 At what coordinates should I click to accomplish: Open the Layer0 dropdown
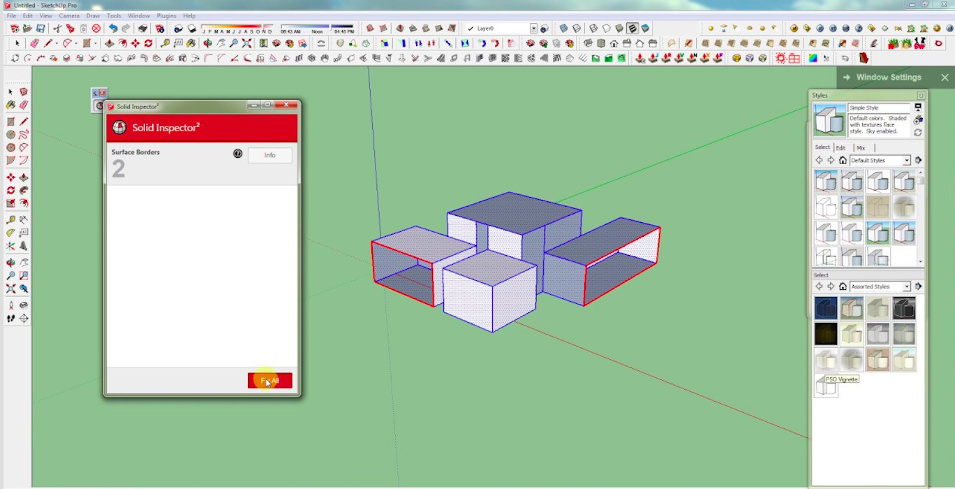(533, 29)
